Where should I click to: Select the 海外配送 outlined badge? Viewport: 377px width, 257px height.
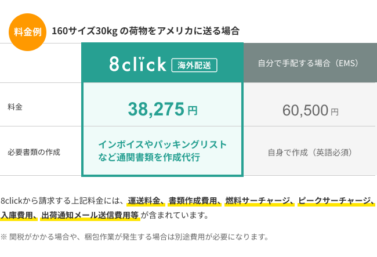(x=194, y=64)
